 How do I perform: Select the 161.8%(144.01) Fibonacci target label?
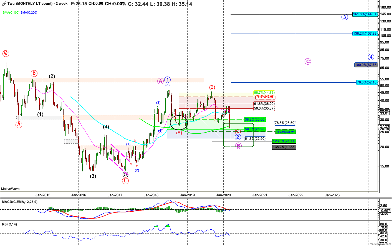[365, 14]
